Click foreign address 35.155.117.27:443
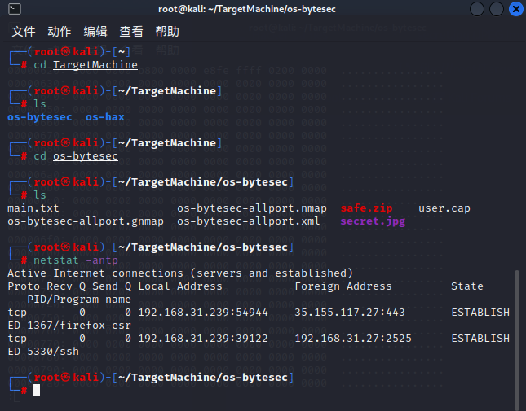 (x=350, y=313)
